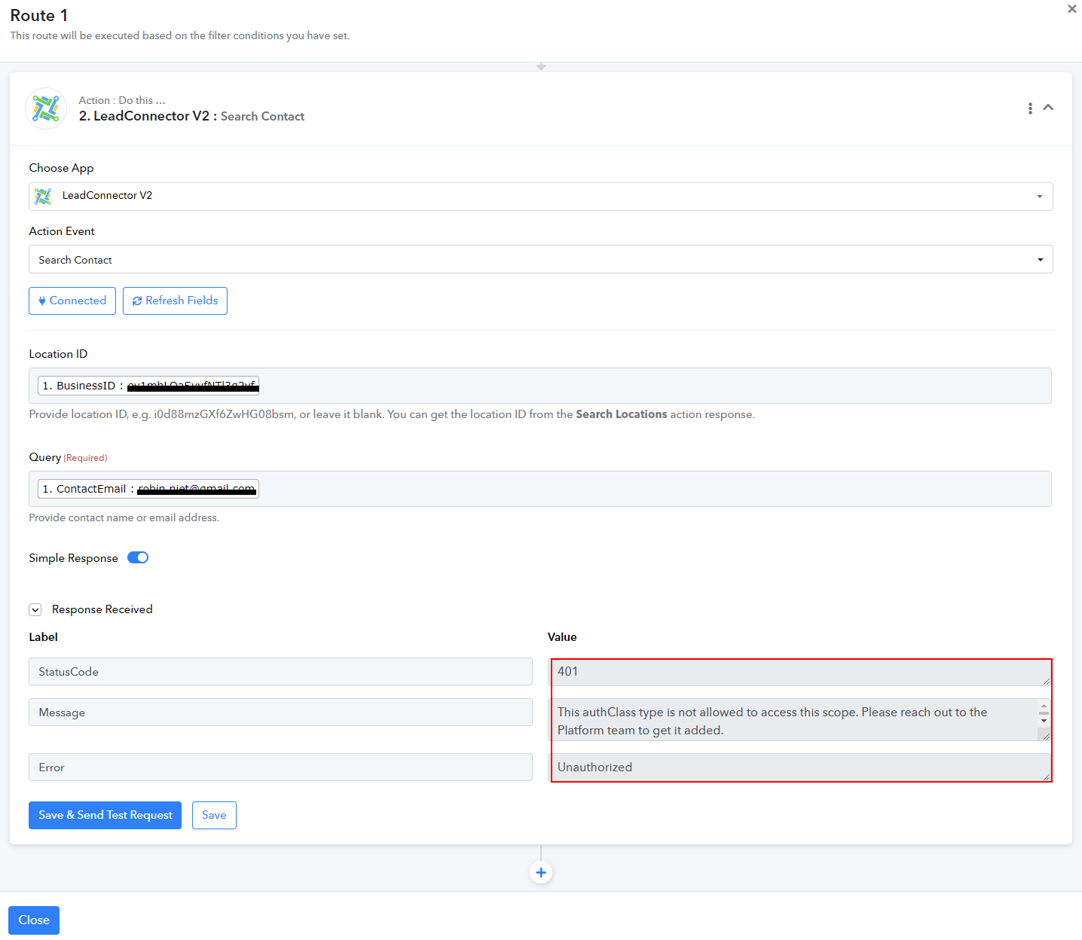Click the Connected button
The width and height of the screenshot is (1082, 940).
click(72, 301)
